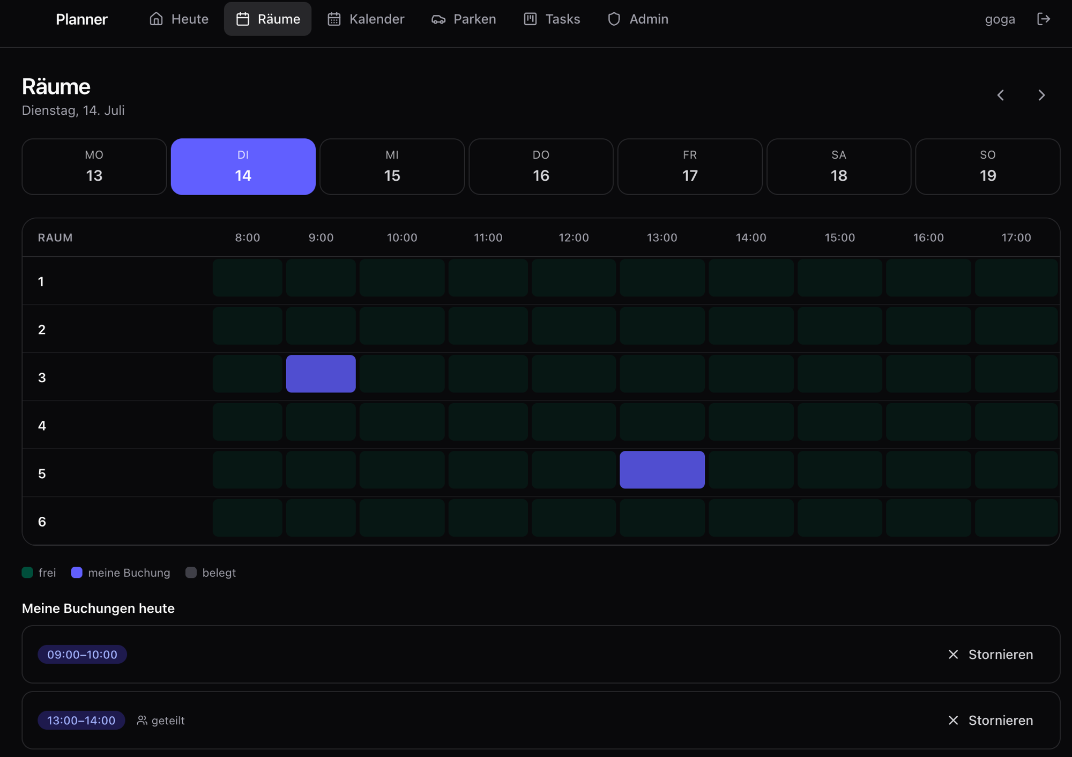The image size is (1072, 757).
Task: Go to previous week with left chevron
Action: coord(1000,95)
